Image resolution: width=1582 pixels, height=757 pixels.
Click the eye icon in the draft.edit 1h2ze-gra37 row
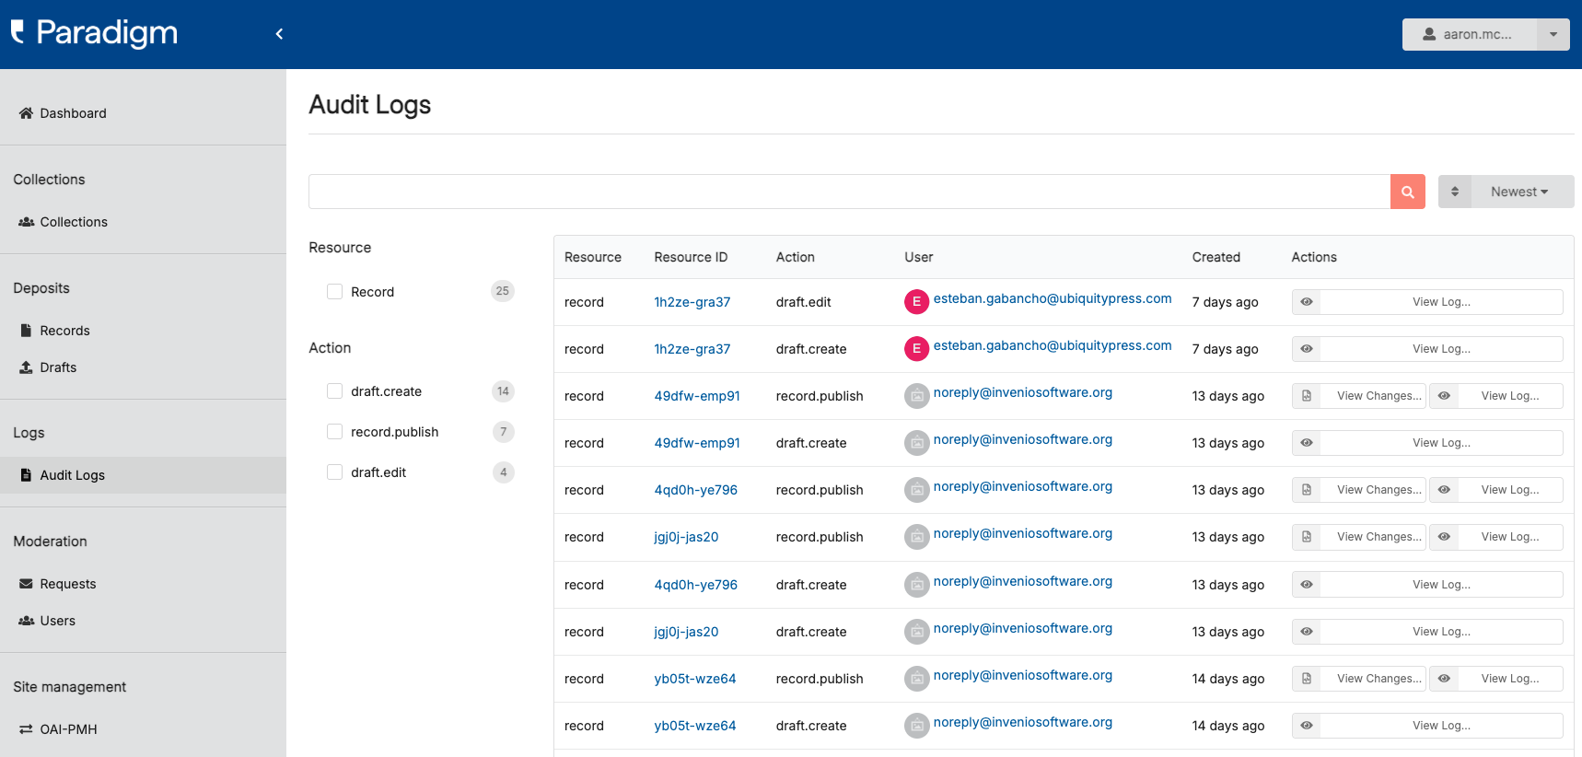point(1306,302)
